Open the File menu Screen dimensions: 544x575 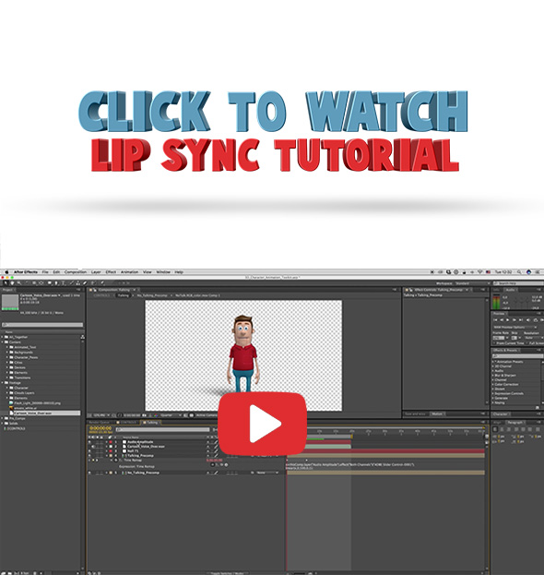pyautogui.click(x=45, y=272)
